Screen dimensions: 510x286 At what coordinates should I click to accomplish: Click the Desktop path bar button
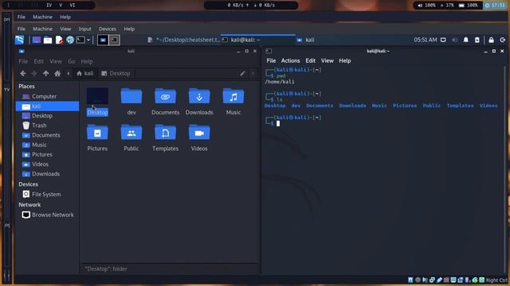coord(116,74)
